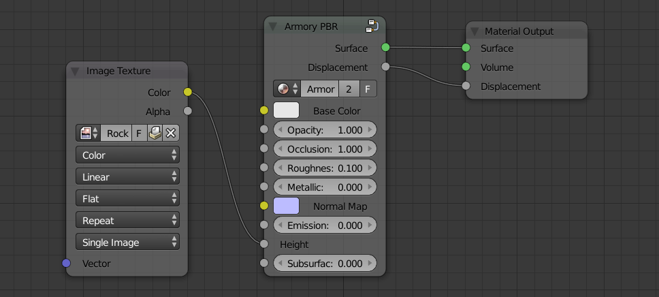Unlink the Rock image with X icon
The height and width of the screenshot is (297, 659).
point(171,133)
